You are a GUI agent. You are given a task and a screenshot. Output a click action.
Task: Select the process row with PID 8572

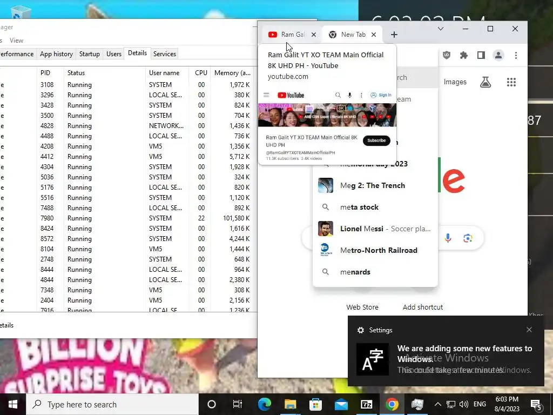(x=127, y=238)
